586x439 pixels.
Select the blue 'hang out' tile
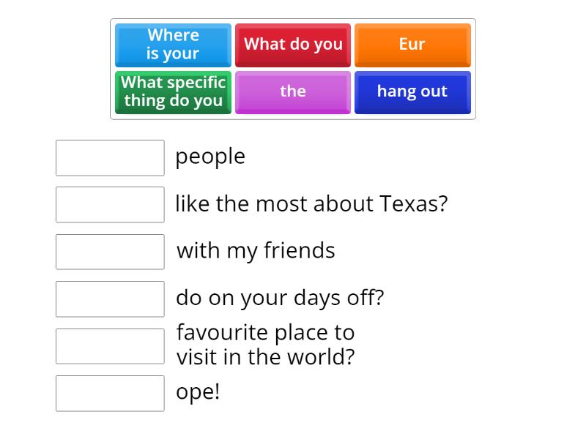[412, 92]
